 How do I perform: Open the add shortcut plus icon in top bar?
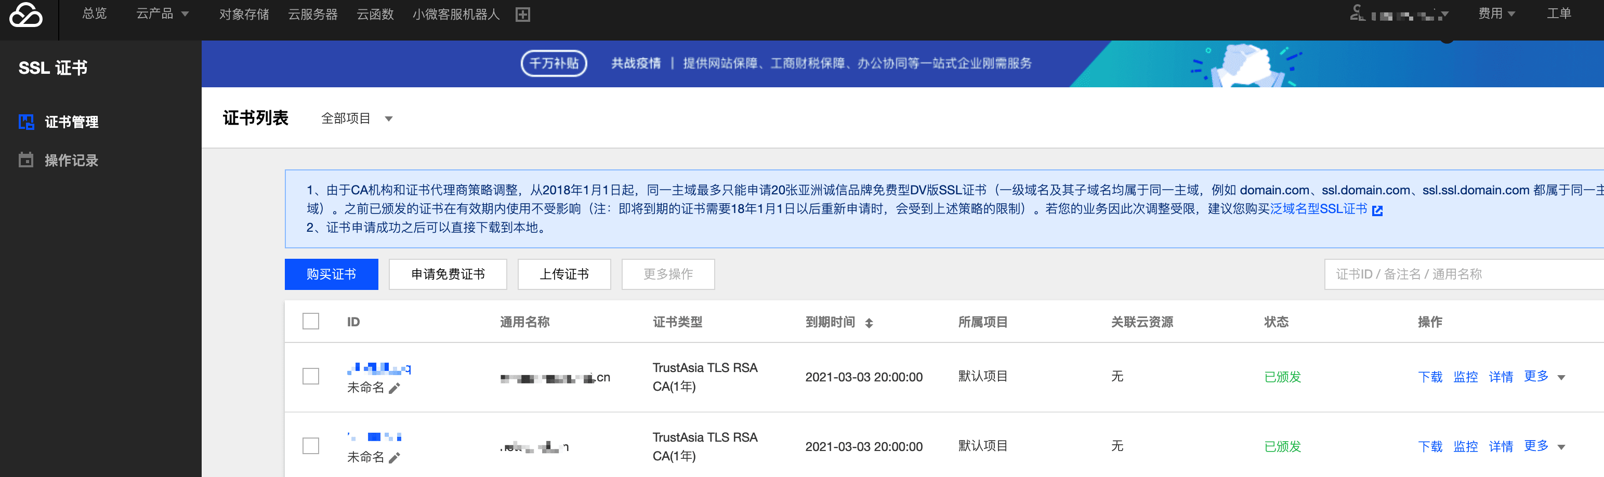pos(523,15)
